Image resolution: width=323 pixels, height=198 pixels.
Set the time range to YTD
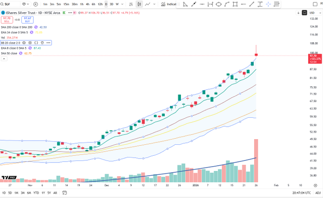click(36, 193)
